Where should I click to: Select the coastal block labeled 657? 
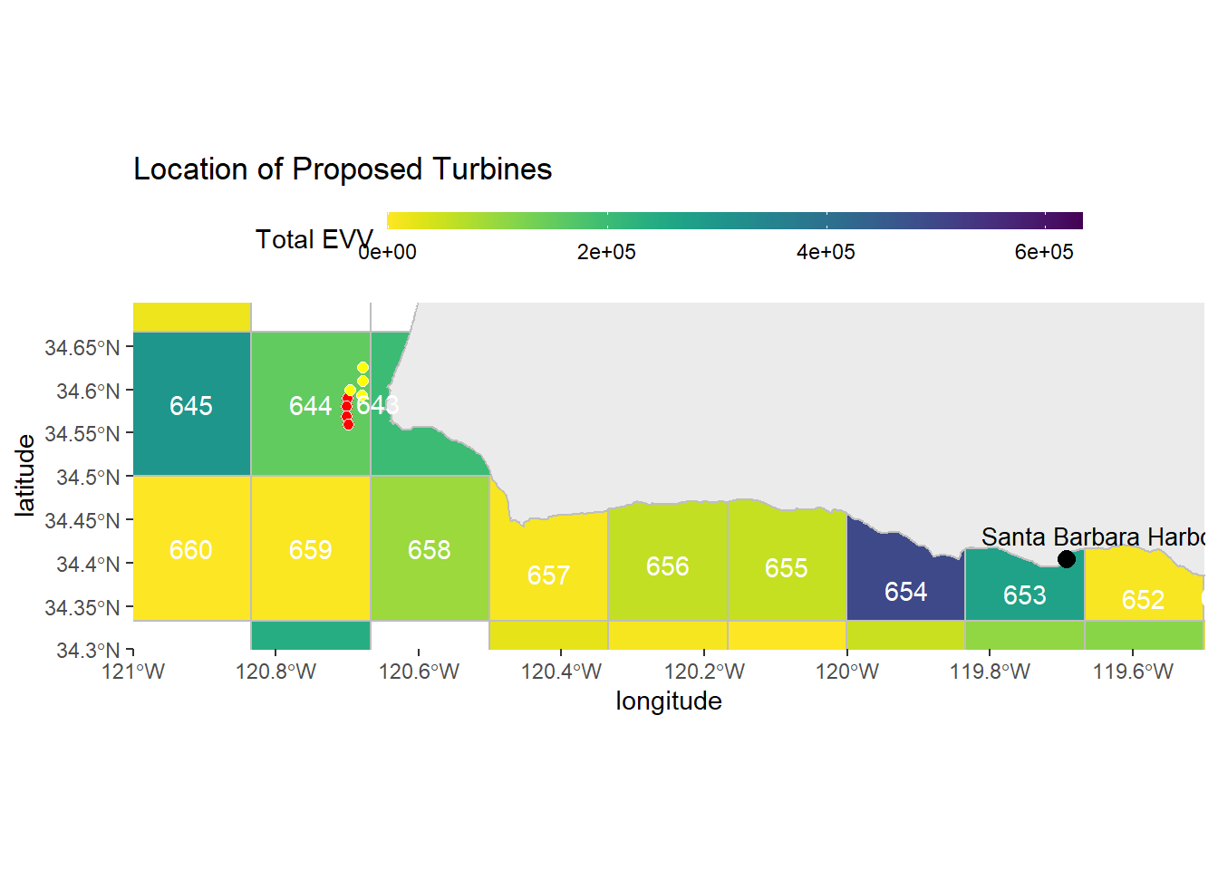click(548, 575)
